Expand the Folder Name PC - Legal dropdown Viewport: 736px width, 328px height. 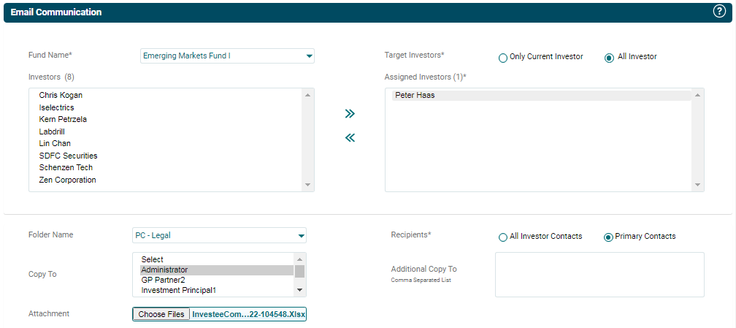[x=301, y=236]
